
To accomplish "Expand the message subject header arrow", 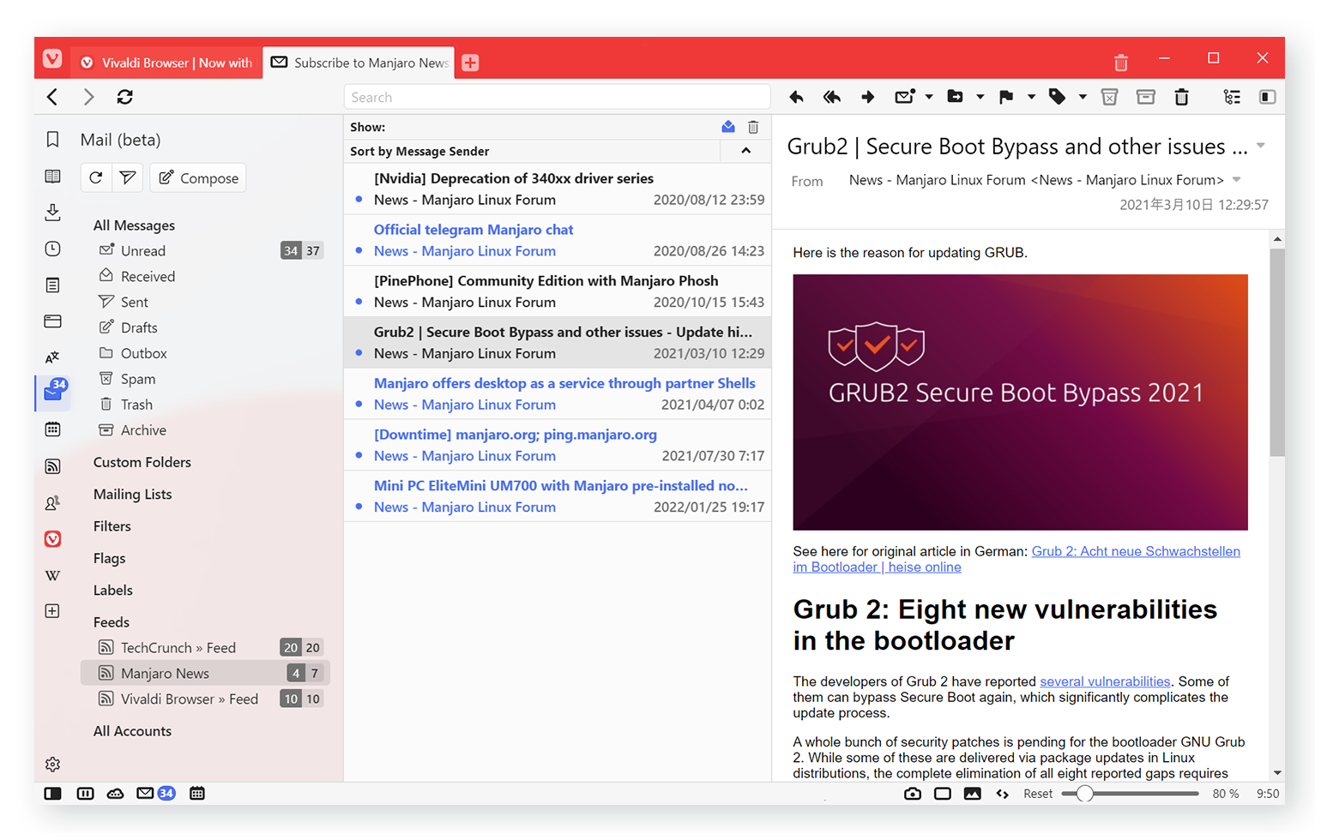I will [x=1261, y=146].
